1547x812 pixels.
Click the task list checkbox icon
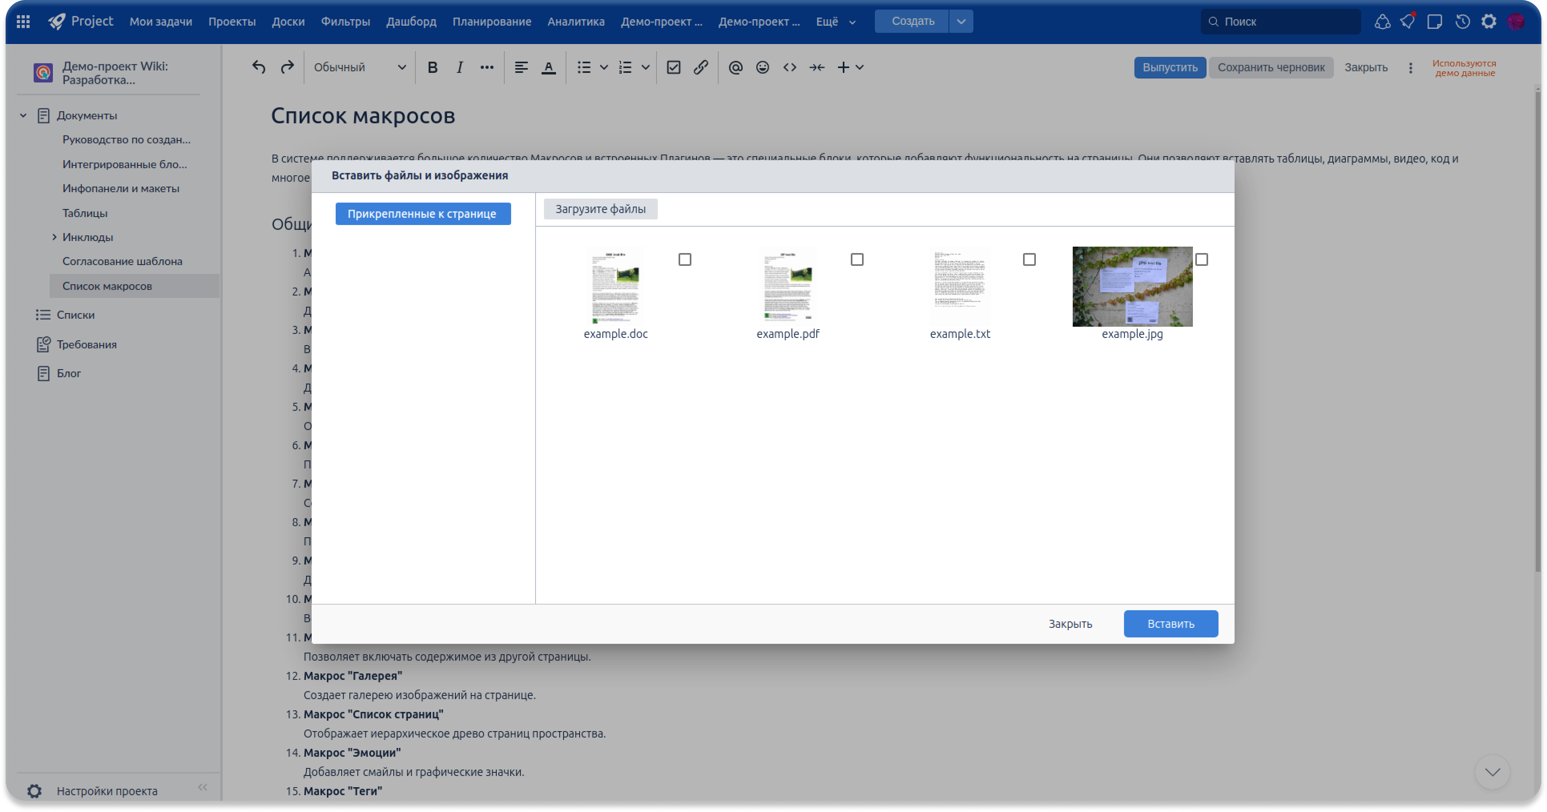tap(673, 67)
